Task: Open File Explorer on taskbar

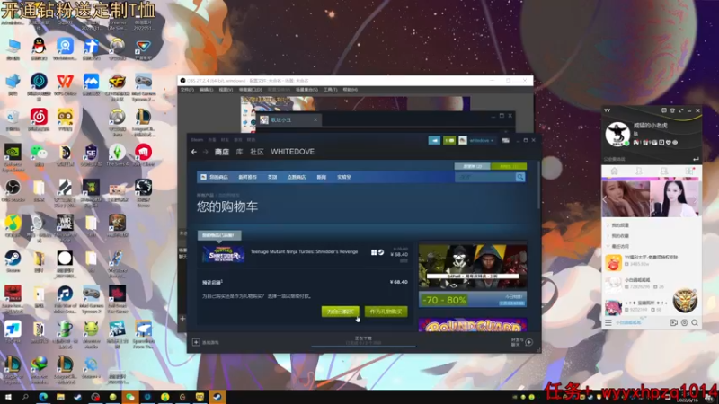Action: coord(60,397)
